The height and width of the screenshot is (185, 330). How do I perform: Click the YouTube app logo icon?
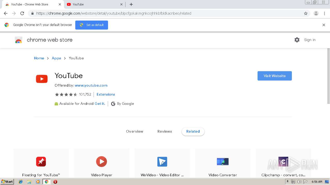coord(42,79)
